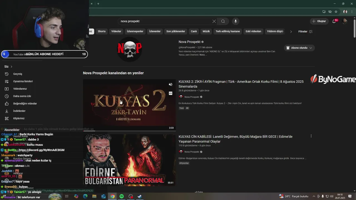The image size is (356, 200).
Task: Open the Chrome three-dot menu
Action: point(352,12)
